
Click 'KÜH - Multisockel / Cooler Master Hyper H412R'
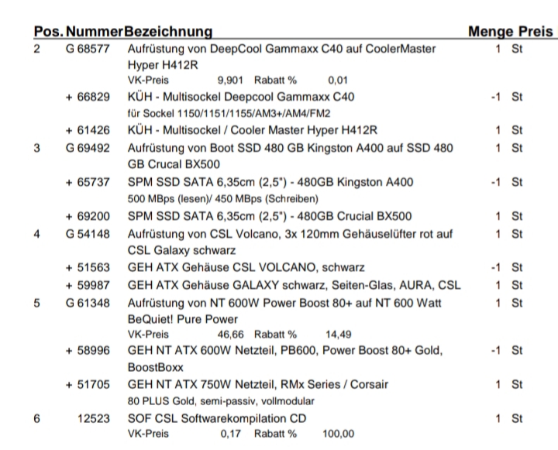253,131
